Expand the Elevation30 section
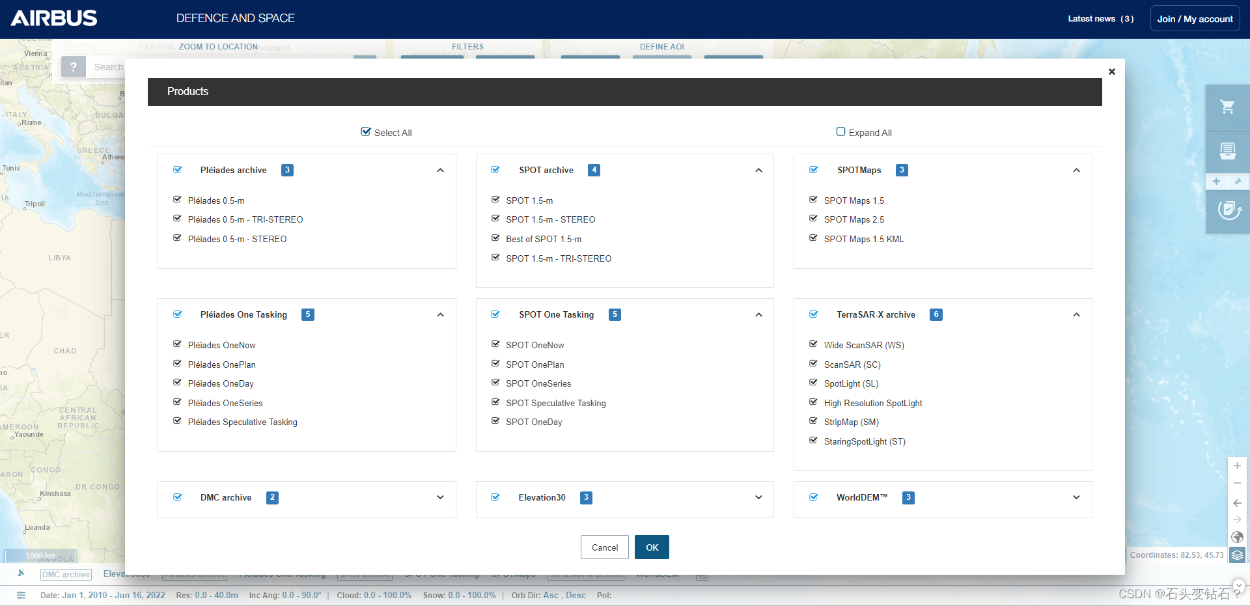 point(759,497)
